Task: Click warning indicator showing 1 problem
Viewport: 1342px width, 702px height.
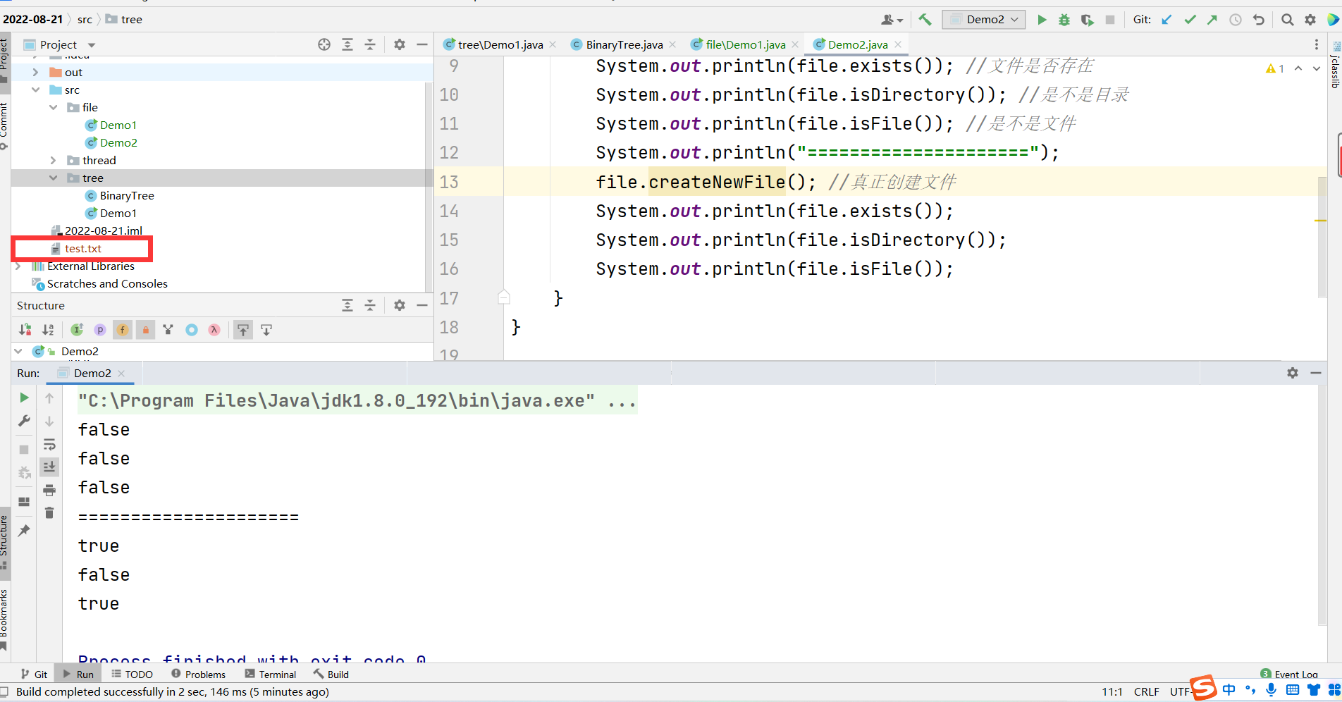Action: 1275,68
